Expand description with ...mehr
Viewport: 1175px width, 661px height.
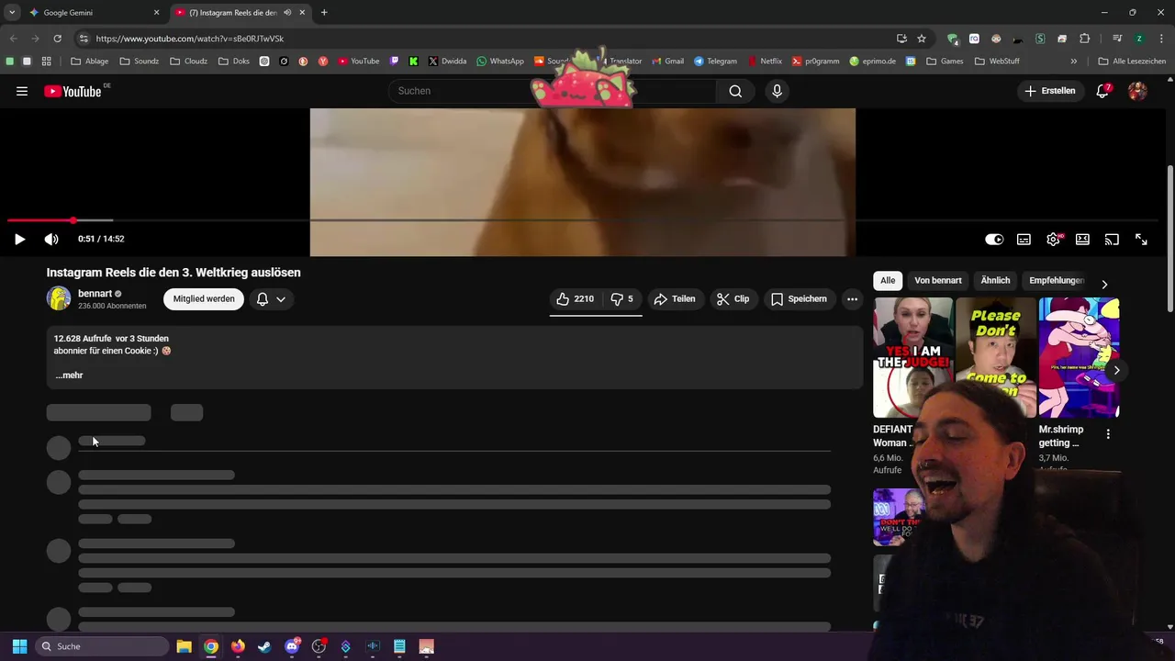69,375
